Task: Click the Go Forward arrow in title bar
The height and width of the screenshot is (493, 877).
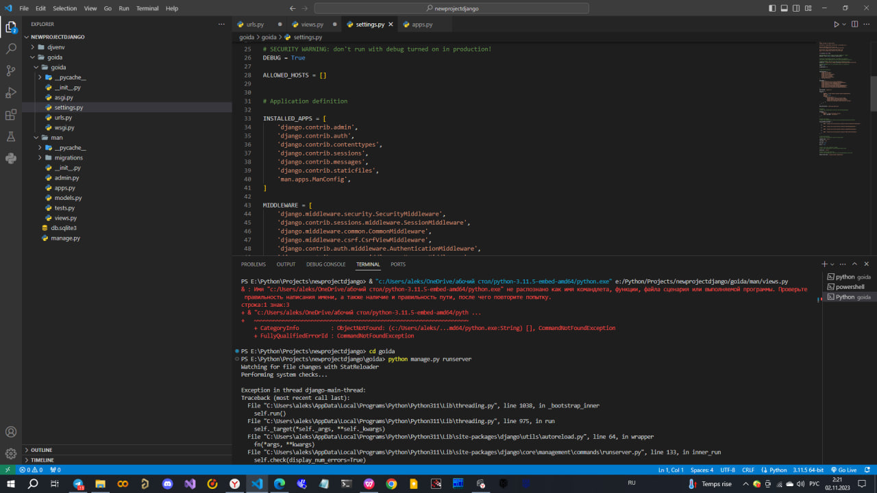Action: click(306, 8)
